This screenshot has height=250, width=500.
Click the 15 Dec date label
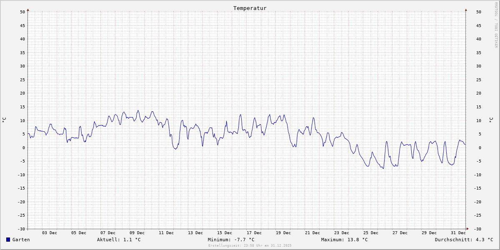[x=225, y=233]
